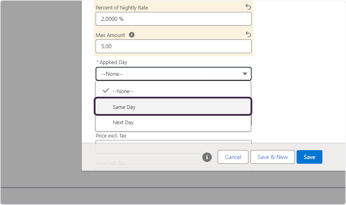Image resolution: width=346 pixels, height=205 pixels.
Task: Click the Applied Day dropdown arrow
Action: coord(245,74)
